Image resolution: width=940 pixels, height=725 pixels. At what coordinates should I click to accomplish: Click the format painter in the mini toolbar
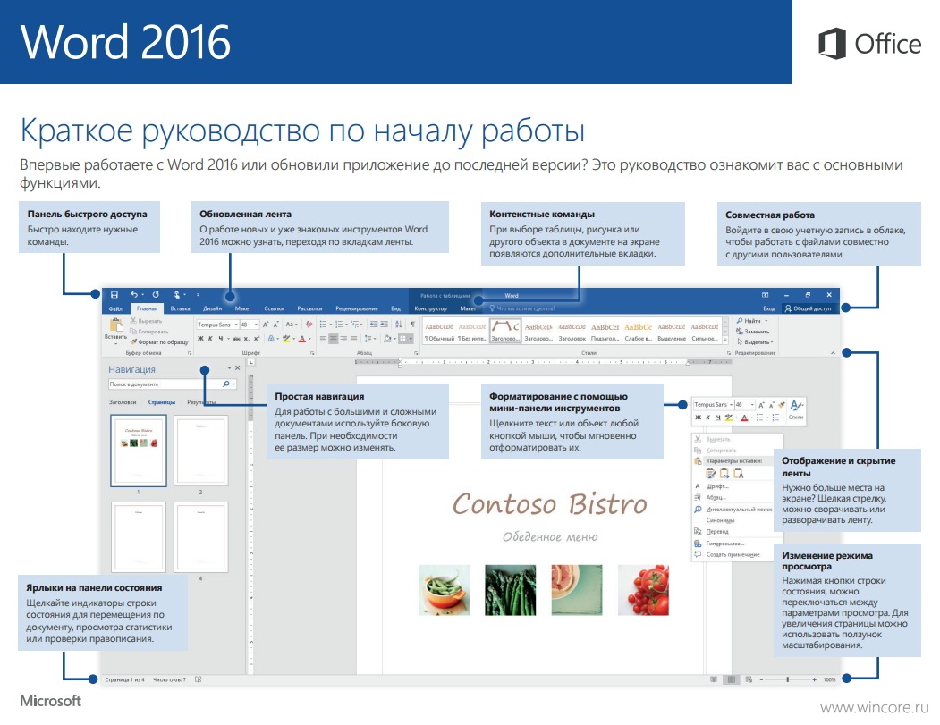[782, 405]
